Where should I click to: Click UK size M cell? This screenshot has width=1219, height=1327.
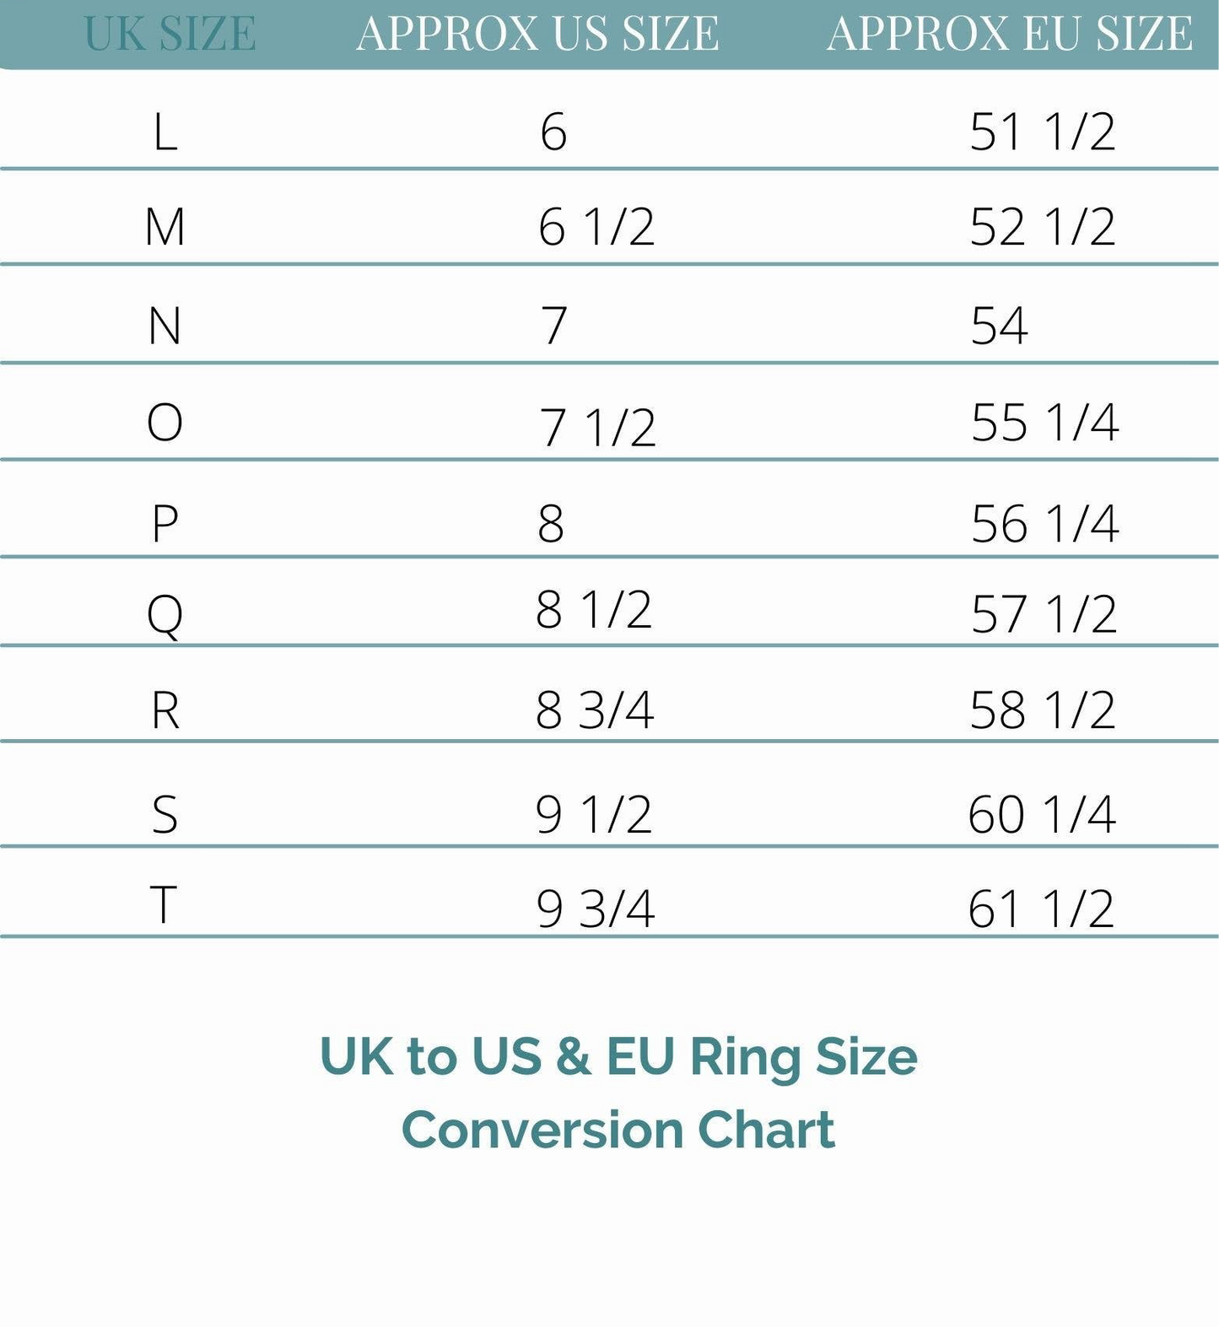(165, 227)
